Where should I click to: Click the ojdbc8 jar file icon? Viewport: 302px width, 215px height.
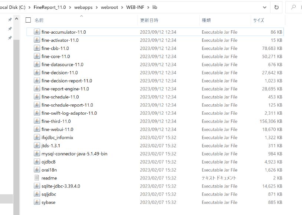coord(37,161)
